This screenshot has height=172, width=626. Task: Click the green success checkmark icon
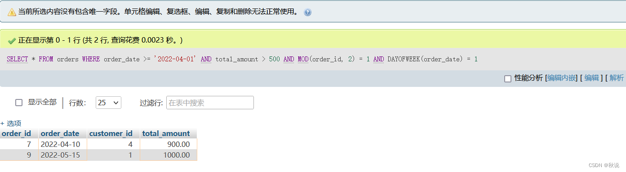pyautogui.click(x=12, y=41)
